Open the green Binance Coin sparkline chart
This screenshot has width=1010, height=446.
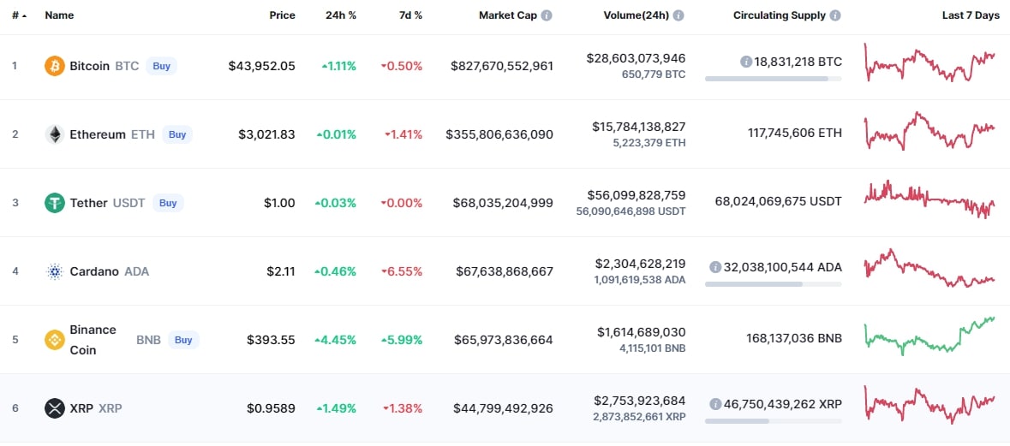[929, 336]
